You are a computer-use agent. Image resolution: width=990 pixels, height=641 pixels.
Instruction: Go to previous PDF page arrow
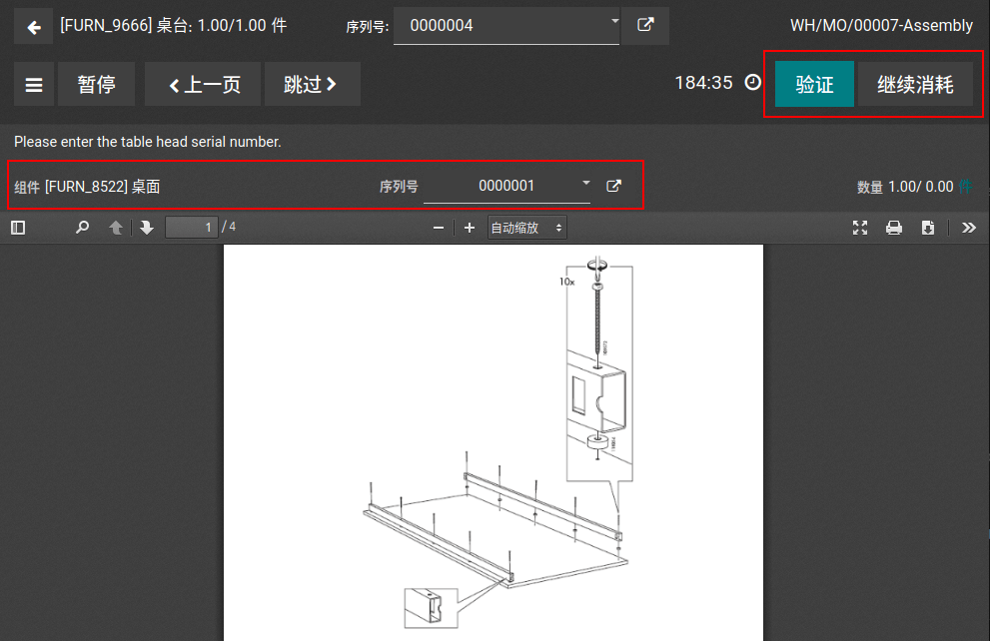pyautogui.click(x=116, y=228)
